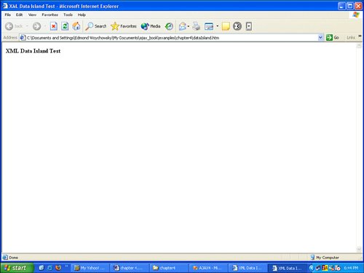Refresh the page with the Refresh icon
The width and height of the screenshot is (364, 273).
click(65, 26)
